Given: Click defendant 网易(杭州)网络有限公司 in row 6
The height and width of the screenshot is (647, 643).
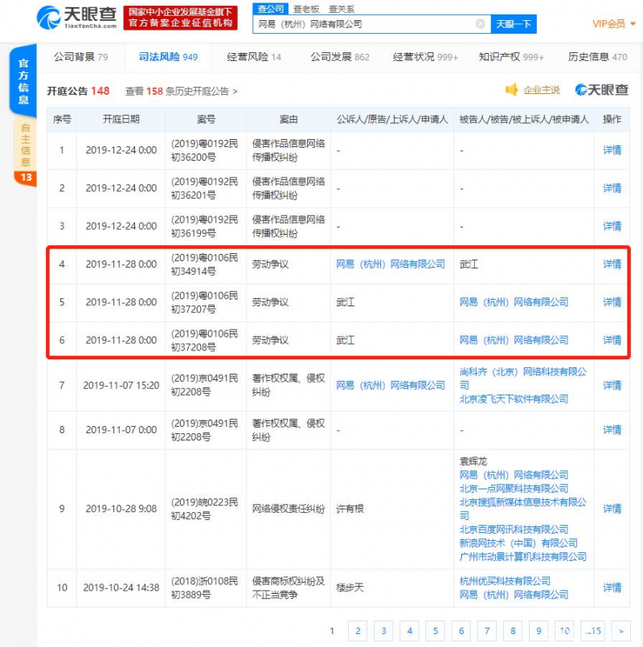Looking at the screenshot, I should coord(514,340).
